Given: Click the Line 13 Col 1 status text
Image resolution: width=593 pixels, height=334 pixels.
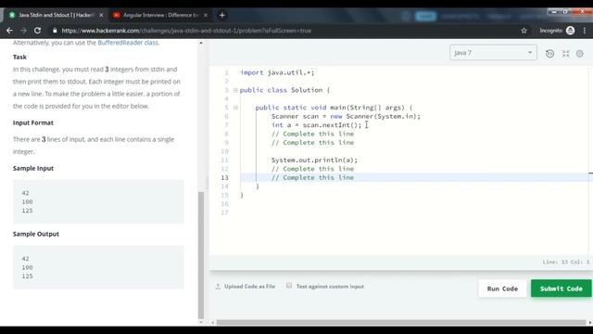Looking at the screenshot, I should [566, 262].
